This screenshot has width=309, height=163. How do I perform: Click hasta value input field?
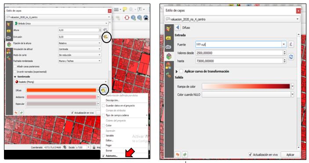[239, 61]
